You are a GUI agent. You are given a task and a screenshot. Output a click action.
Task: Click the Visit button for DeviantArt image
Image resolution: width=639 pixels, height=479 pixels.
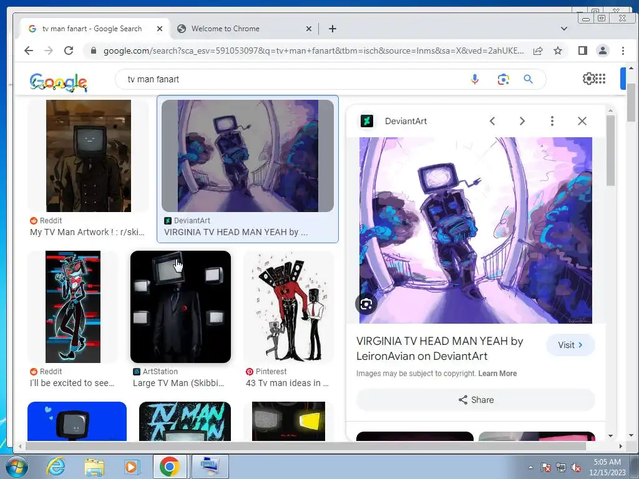(x=570, y=345)
